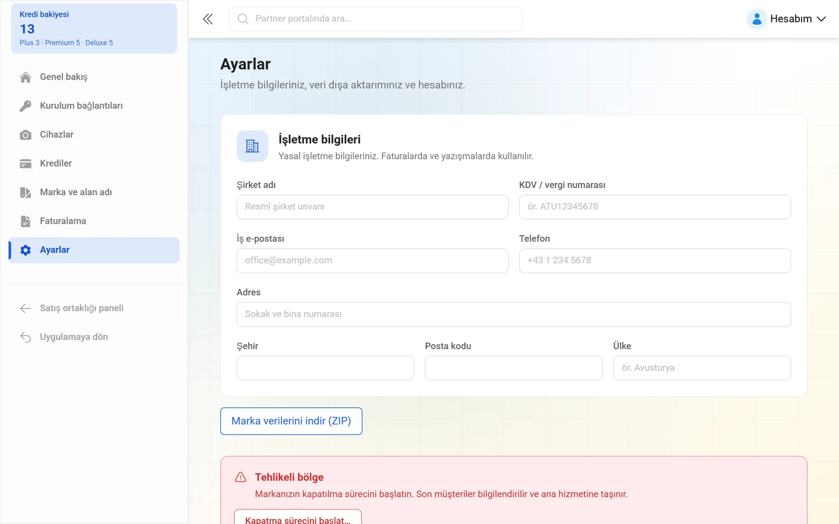The image size is (839, 524).
Task: Click the Ayarlar page heading
Action: (245, 64)
